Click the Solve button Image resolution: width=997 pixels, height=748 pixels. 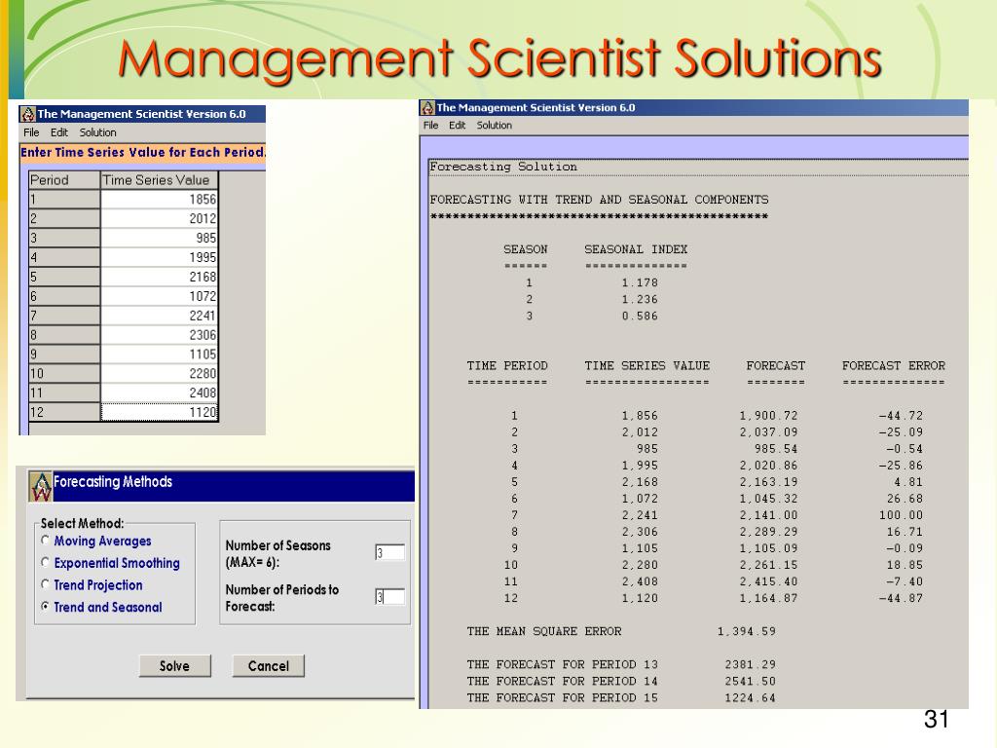(x=175, y=666)
